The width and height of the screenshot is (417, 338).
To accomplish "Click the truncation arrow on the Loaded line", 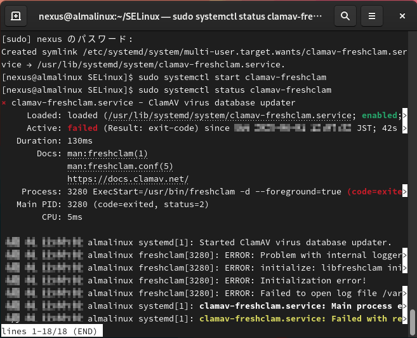I will [x=405, y=115].
